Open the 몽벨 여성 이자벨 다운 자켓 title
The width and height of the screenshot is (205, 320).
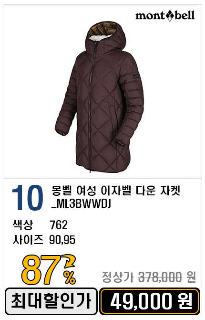[116, 191]
